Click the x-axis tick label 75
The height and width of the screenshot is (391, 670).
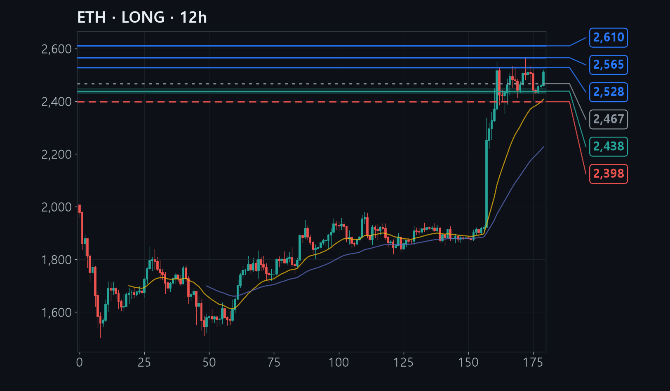click(274, 363)
